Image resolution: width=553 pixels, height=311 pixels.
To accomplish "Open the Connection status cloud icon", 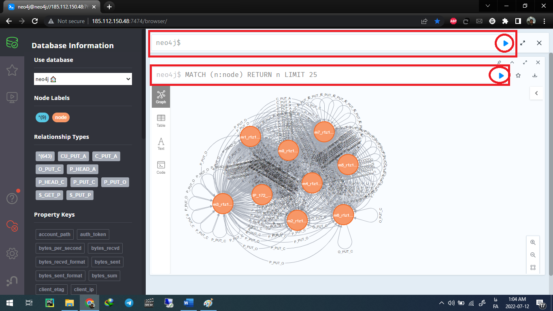I will coord(12,226).
